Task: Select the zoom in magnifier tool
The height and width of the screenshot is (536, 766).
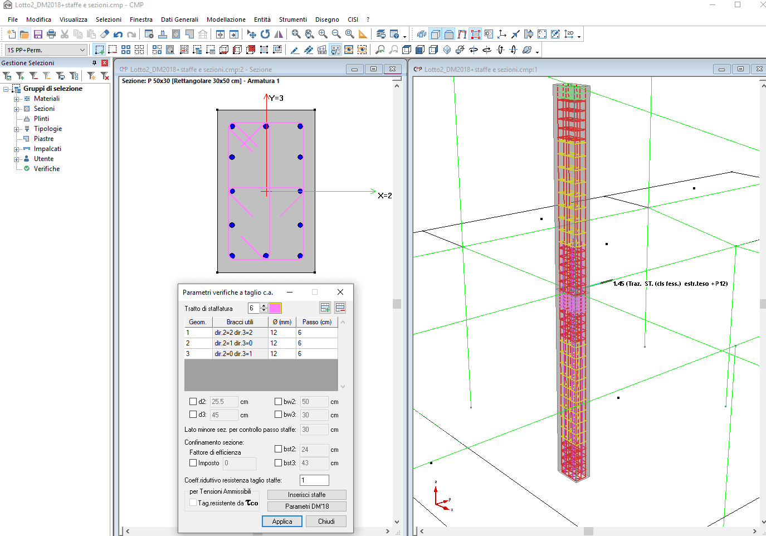Action: 323,35
